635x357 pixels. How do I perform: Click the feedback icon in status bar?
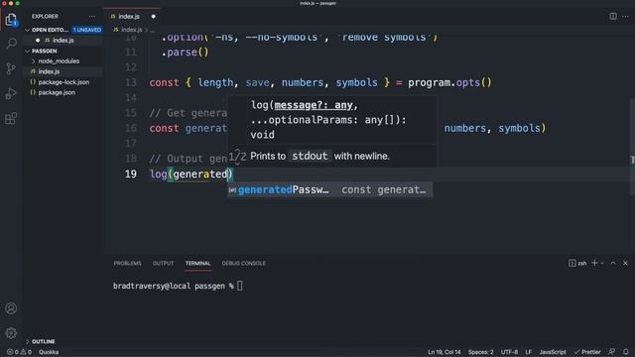point(611,352)
